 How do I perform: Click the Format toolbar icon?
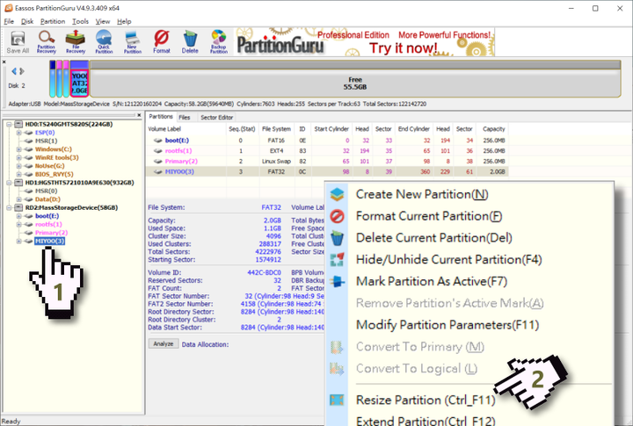coord(162,42)
